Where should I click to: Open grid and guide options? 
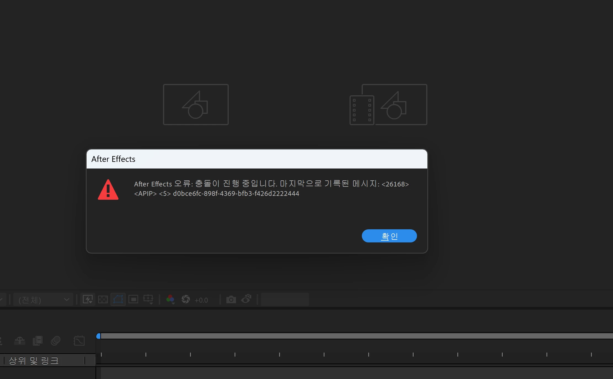point(148,299)
